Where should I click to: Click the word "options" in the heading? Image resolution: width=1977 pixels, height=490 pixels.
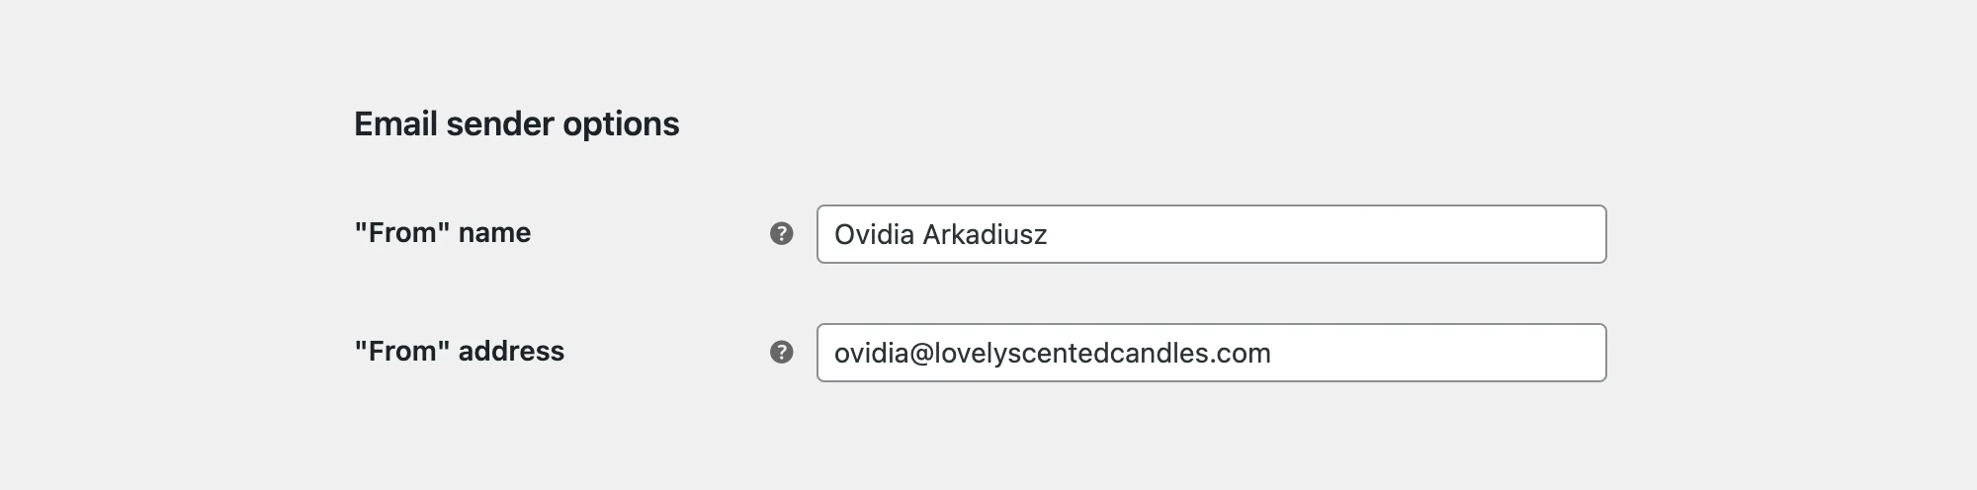(621, 124)
